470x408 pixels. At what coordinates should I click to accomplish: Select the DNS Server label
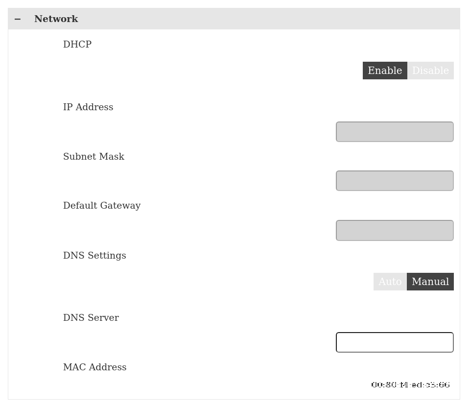click(91, 318)
